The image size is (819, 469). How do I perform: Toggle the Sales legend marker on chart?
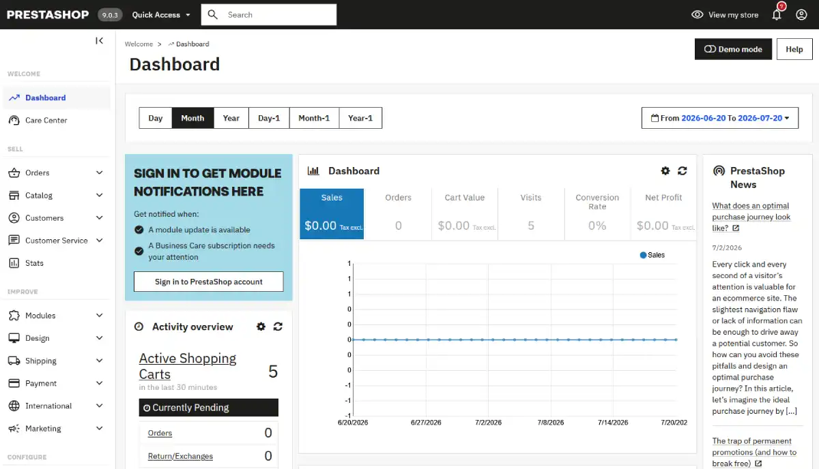tap(643, 255)
